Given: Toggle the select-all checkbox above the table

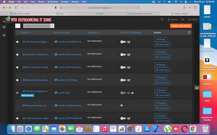Looking at the screenshot, I should click(18, 26).
